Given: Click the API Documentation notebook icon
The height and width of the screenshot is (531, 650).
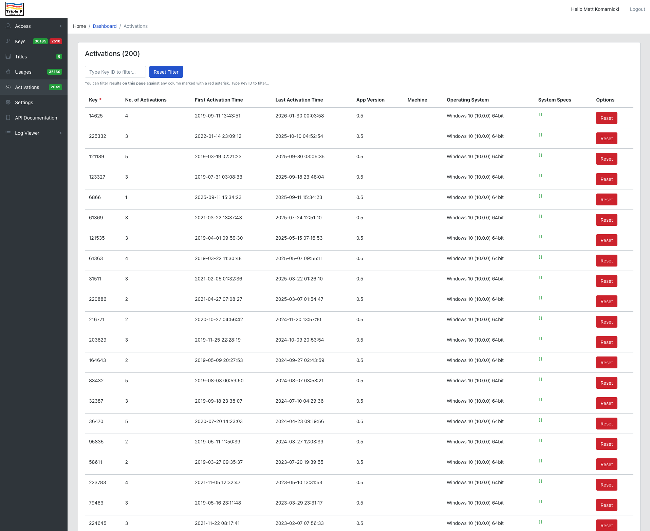Looking at the screenshot, I should tap(8, 117).
